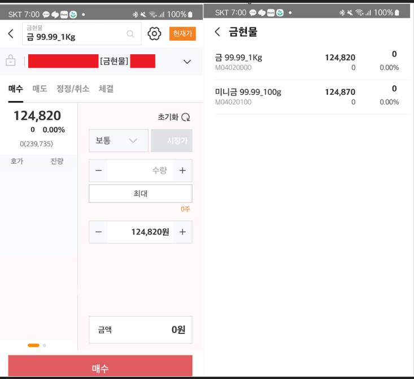Viewport: 414px width, 379px height.
Task: Increase price 124,820원 with plus
Action: [x=182, y=232]
